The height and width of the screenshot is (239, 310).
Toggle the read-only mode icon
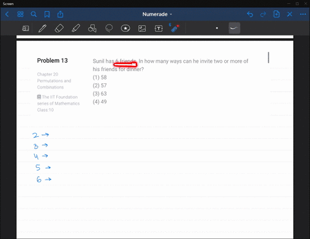click(26, 28)
